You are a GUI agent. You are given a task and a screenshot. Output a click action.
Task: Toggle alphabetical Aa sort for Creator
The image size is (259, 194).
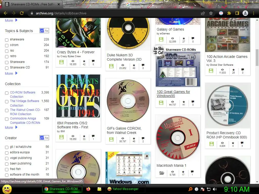pyautogui.click(x=47, y=138)
